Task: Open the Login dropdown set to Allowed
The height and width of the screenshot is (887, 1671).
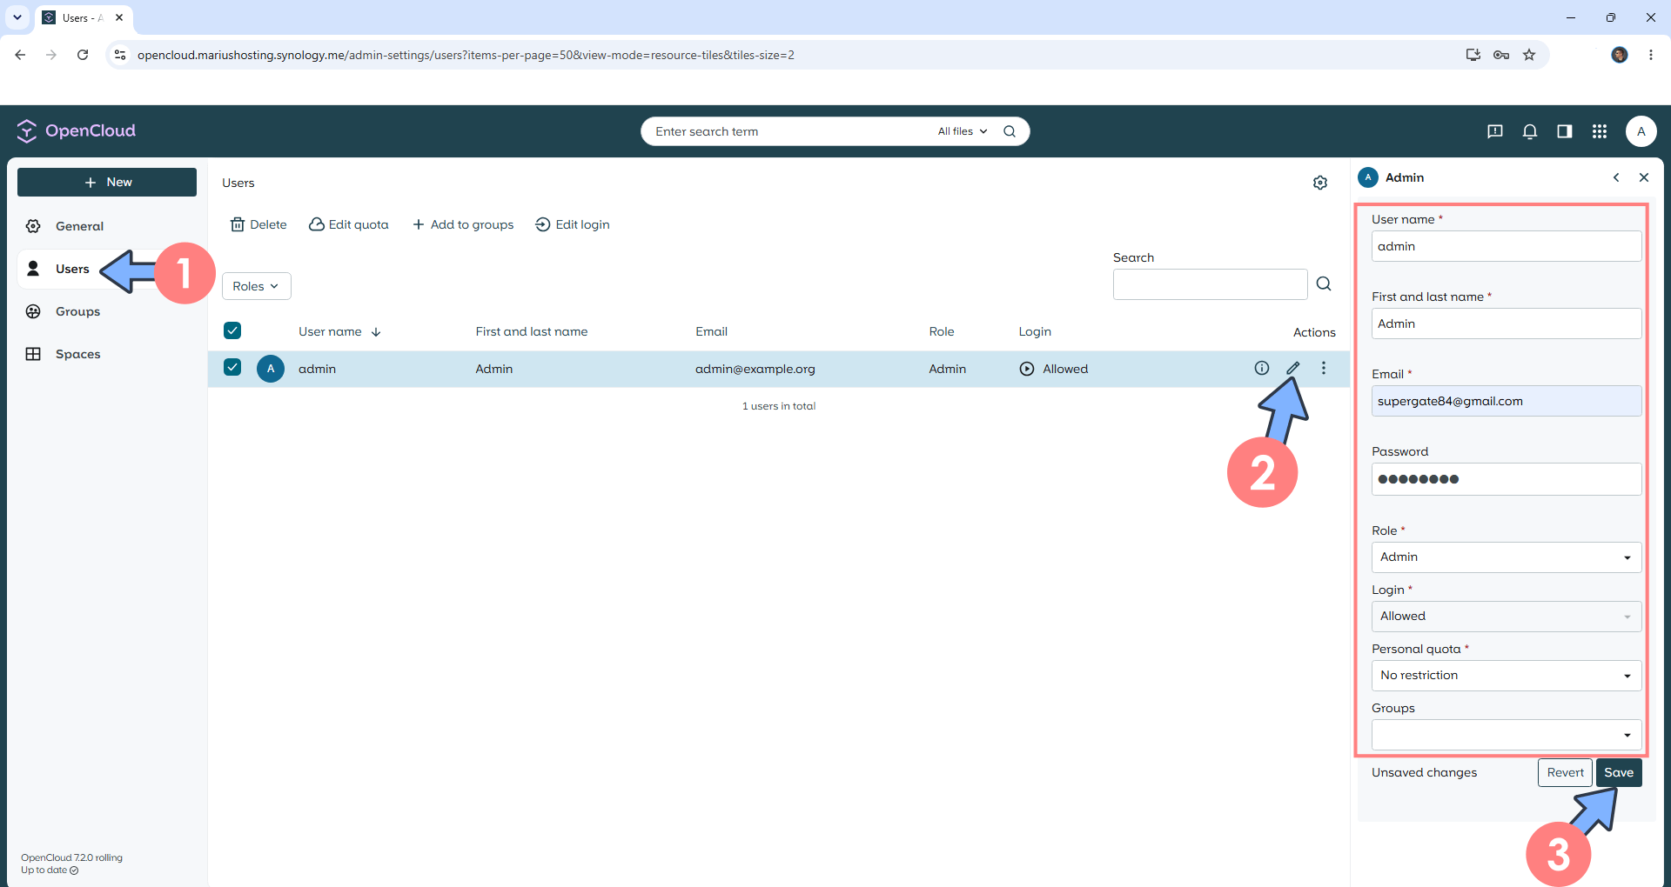Action: coord(1507,617)
